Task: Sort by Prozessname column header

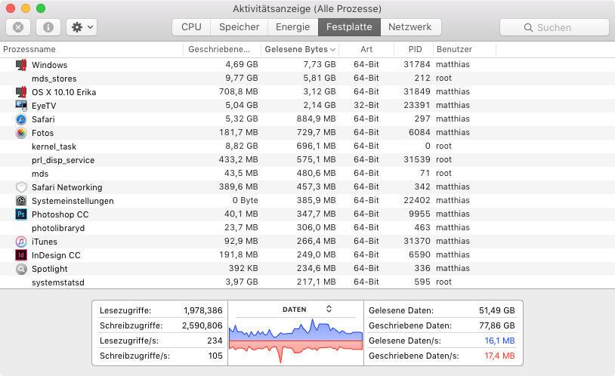Action: [x=91, y=49]
